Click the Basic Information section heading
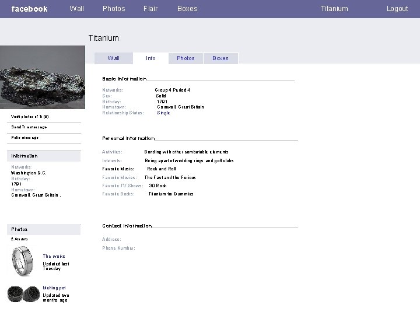The image size is (420, 315). click(x=124, y=79)
